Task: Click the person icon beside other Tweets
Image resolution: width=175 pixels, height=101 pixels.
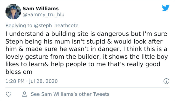Action: [x=24, y=94]
